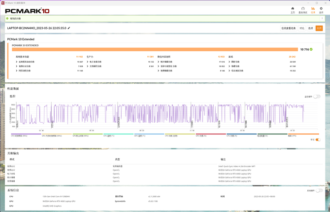The image size is (330, 212).
Task: Toggle the dark-green battery level legend
Action: point(272,135)
